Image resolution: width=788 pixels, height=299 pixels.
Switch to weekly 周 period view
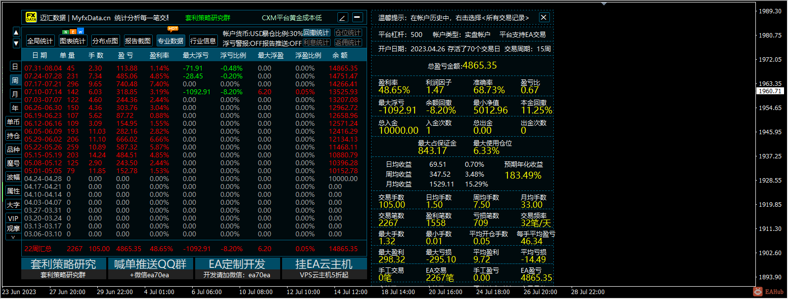15,80
